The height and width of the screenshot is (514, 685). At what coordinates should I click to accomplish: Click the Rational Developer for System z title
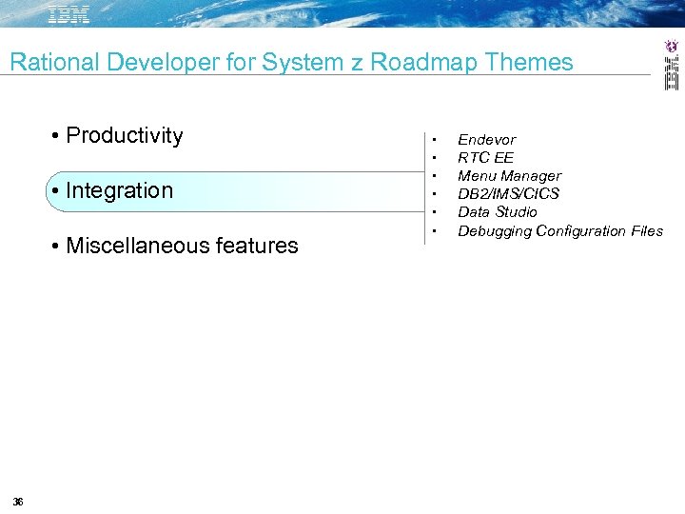(291, 62)
